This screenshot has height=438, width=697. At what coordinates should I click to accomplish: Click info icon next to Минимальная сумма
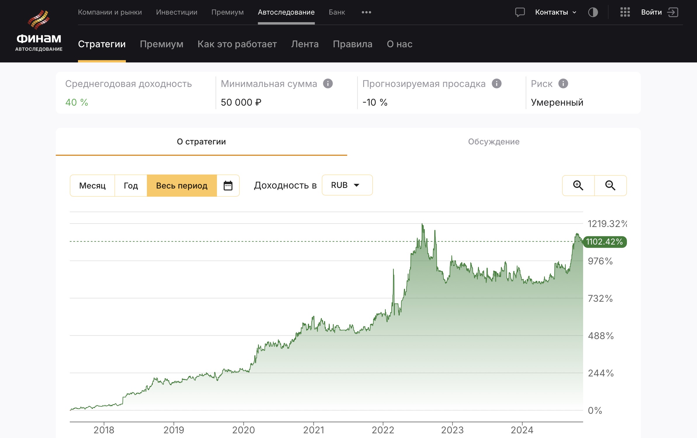tap(328, 84)
